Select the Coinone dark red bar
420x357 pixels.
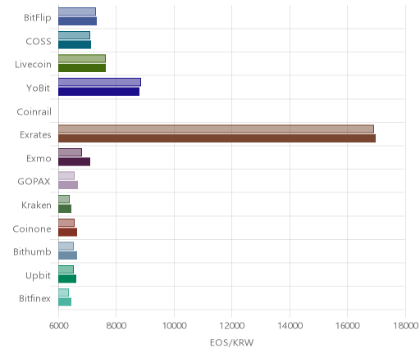pyautogui.click(x=67, y=232)
